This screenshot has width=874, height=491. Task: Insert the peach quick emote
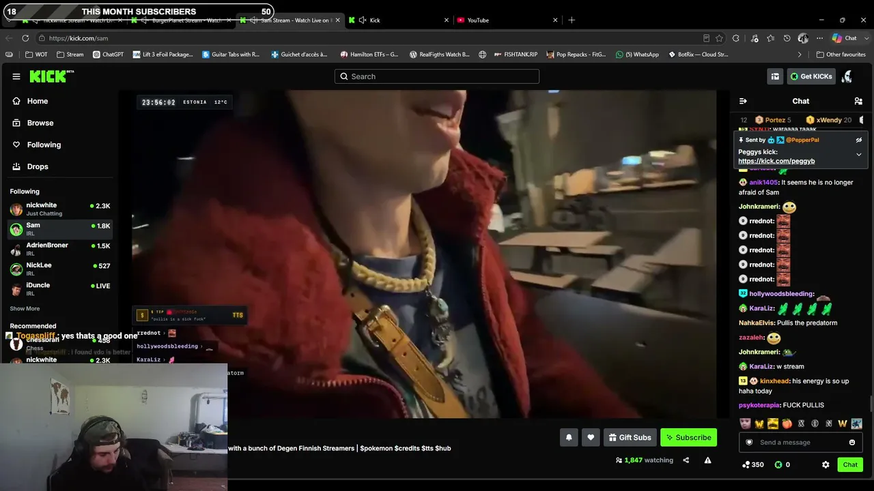click(x=787, y=423)
